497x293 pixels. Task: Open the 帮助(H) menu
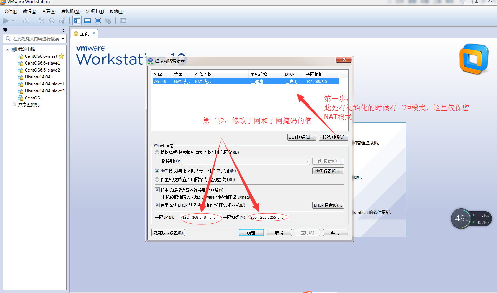tap(117, 11)
